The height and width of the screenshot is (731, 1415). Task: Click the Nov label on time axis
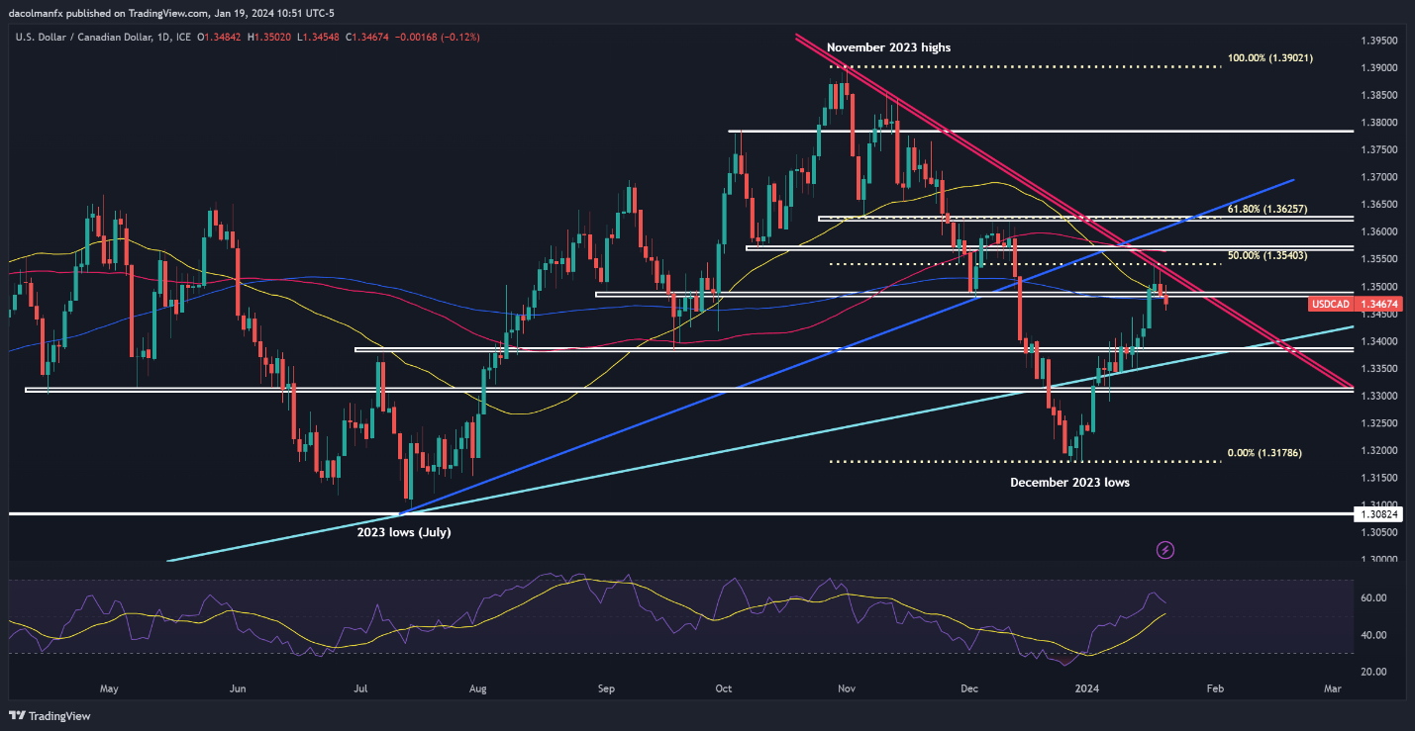click(847, 688)
